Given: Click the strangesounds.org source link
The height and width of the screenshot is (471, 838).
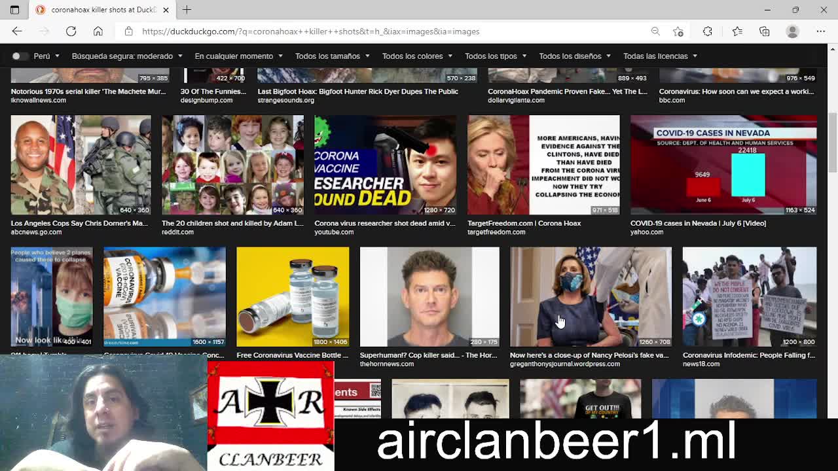Looking at the screenshot, I should point(286,100).
